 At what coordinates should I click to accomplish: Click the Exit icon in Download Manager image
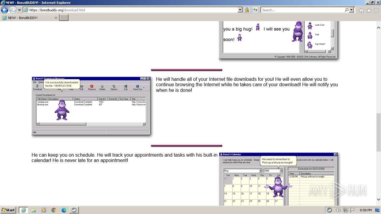point(126,87)
